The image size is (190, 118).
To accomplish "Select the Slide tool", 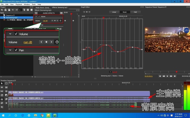I will pyautogui.click(x=6, y=91).
